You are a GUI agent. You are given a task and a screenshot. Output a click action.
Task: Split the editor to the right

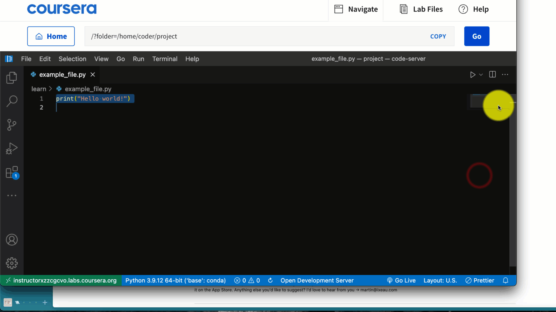(492, 75)
